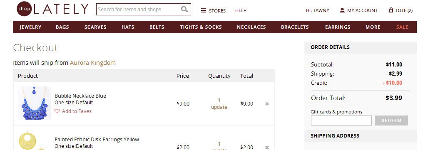Open the Jewelry category menu
423x150 pixels.
(30, 27)
